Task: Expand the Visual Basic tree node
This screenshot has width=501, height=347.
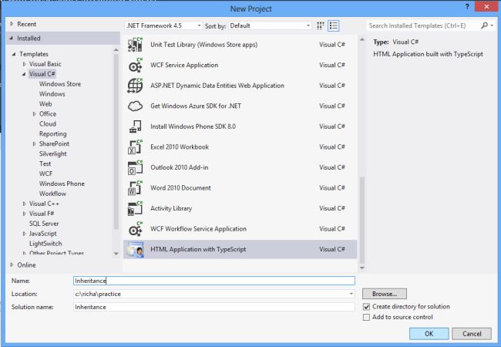Action: click(25, 64)
